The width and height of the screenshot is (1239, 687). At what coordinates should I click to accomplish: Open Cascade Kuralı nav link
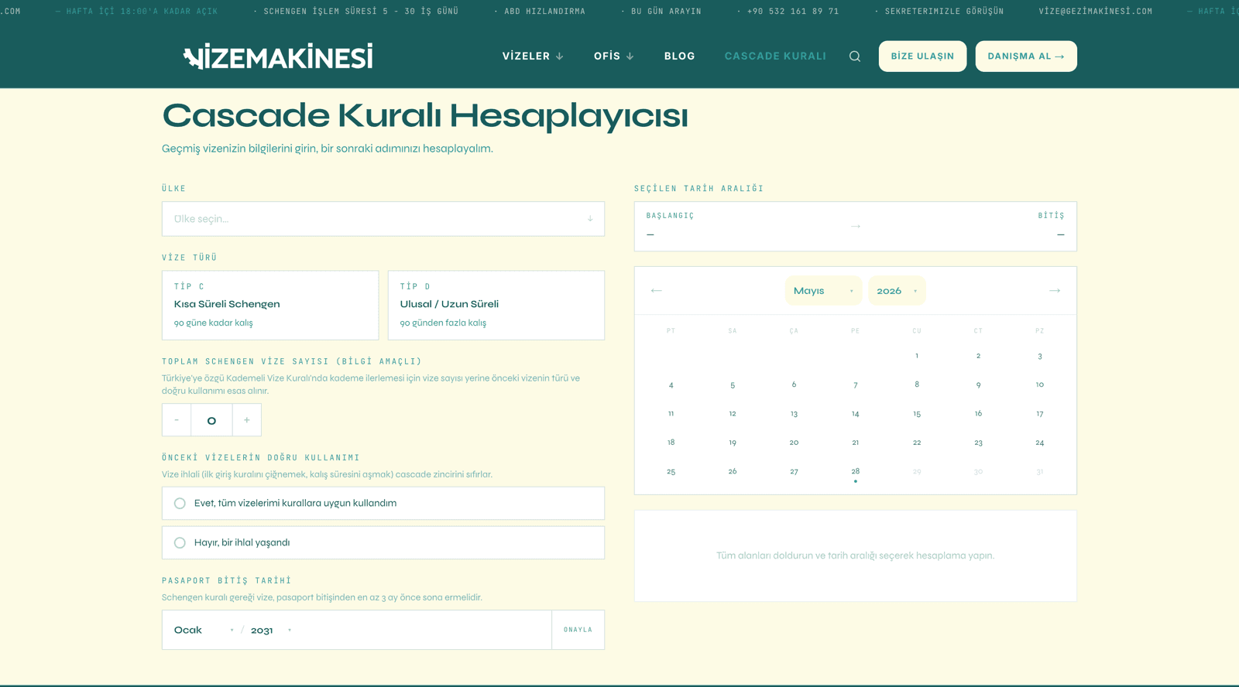[x=775, y=56]
